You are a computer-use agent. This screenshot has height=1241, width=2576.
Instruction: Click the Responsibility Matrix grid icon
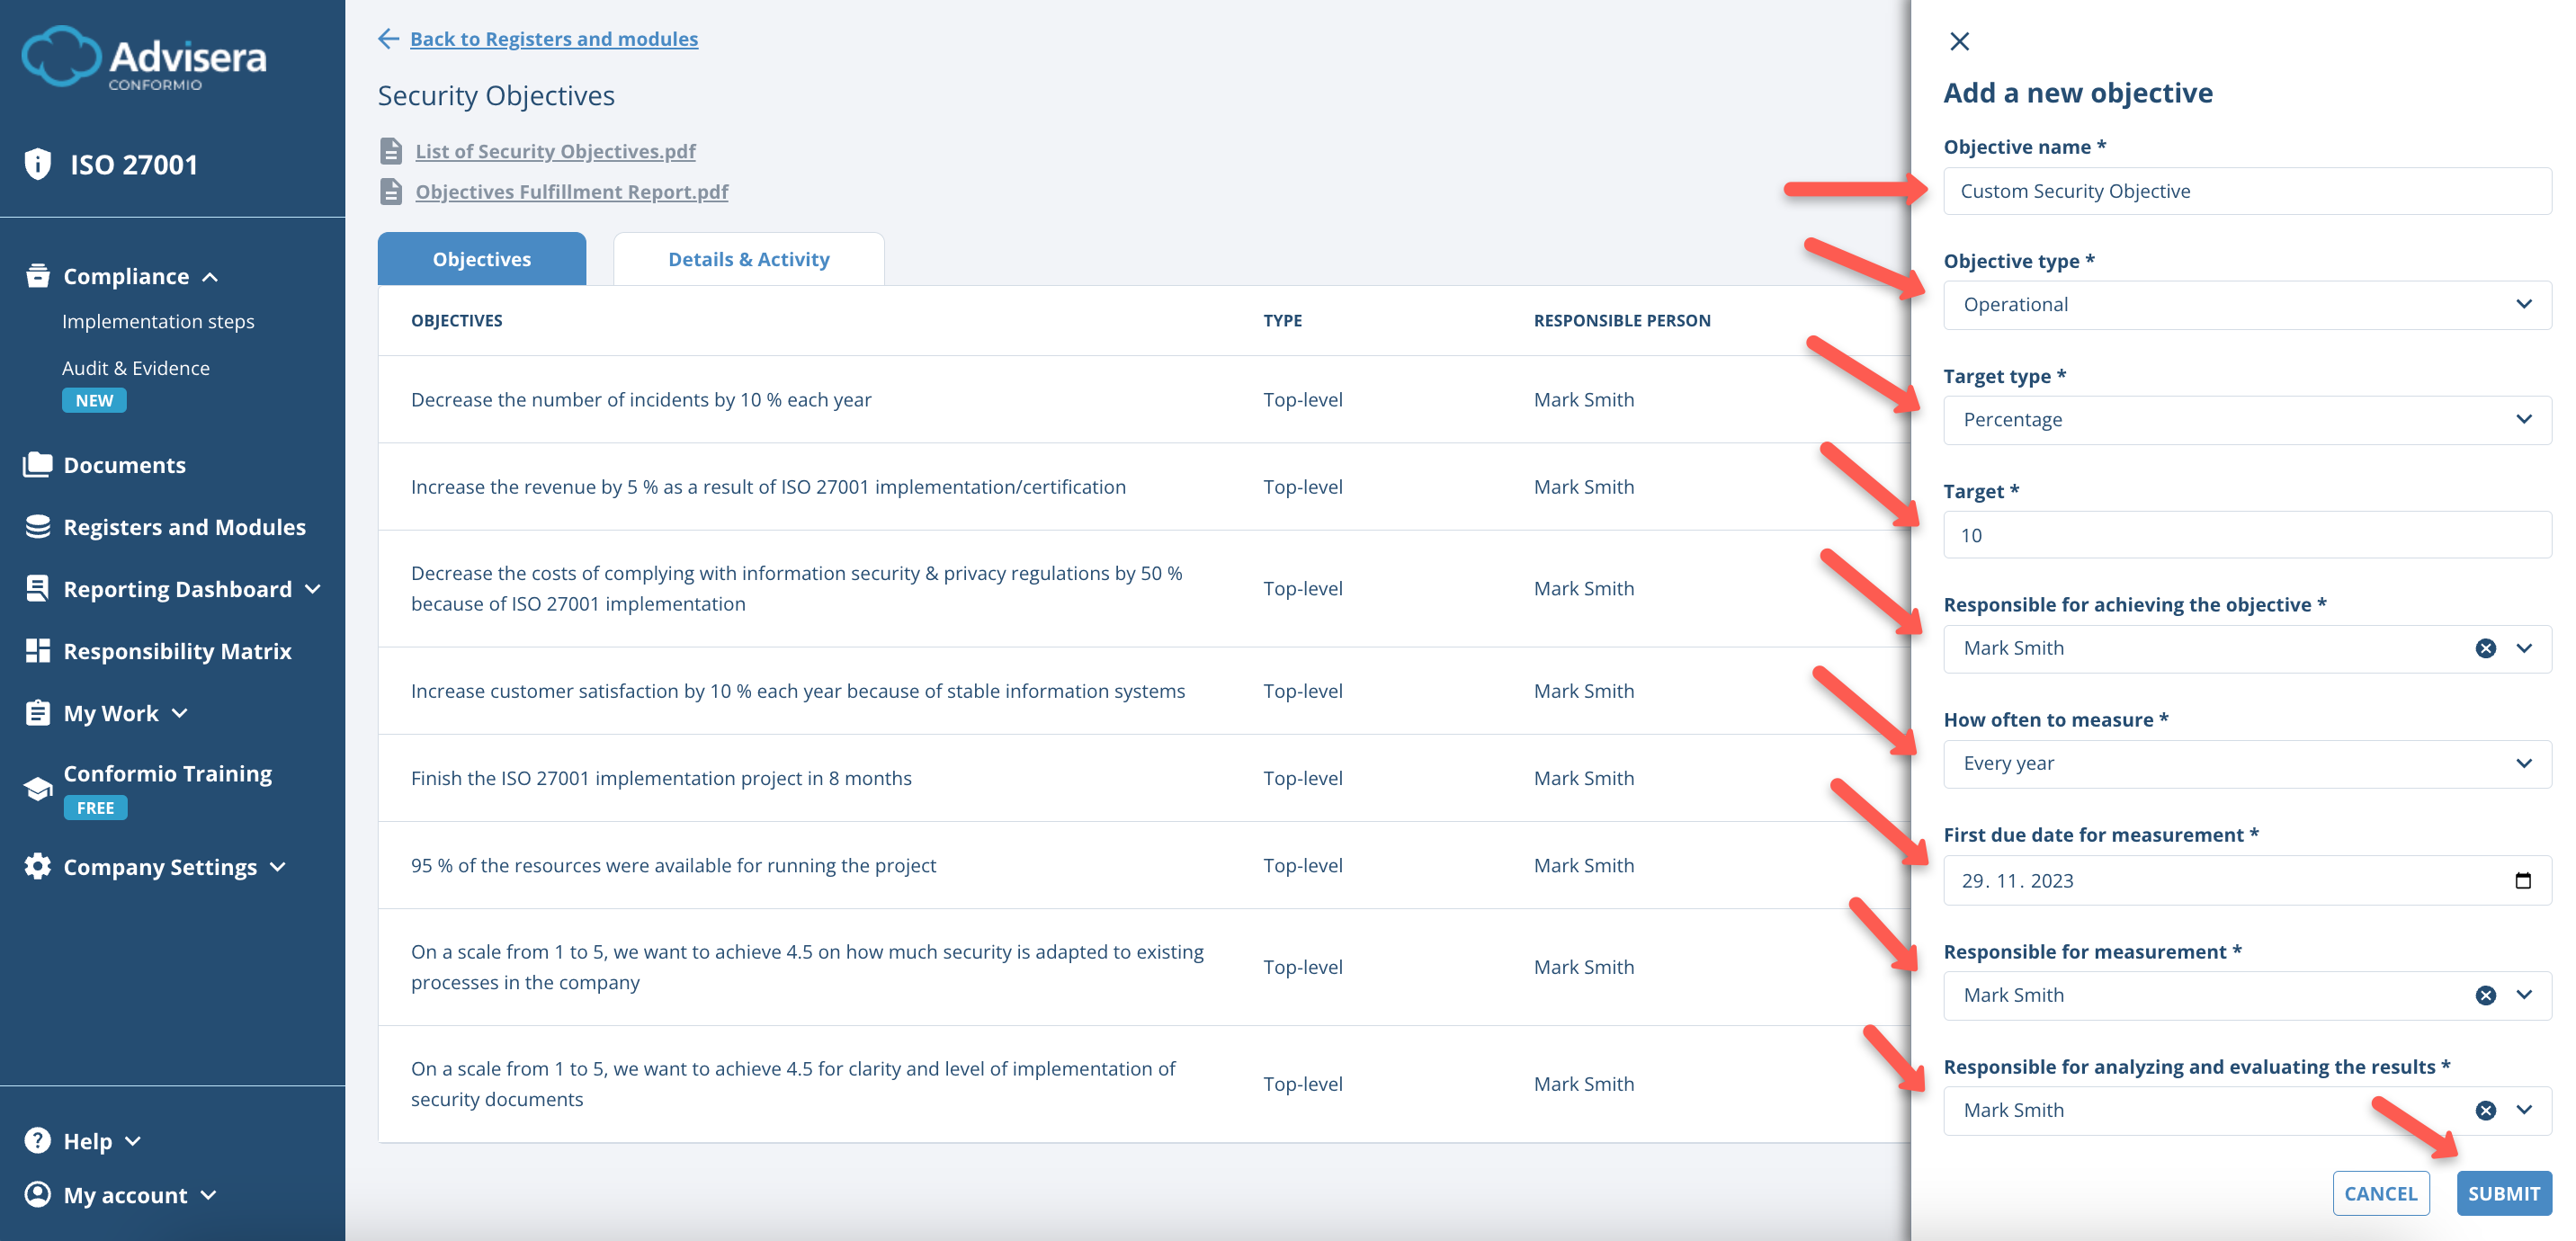38,650
